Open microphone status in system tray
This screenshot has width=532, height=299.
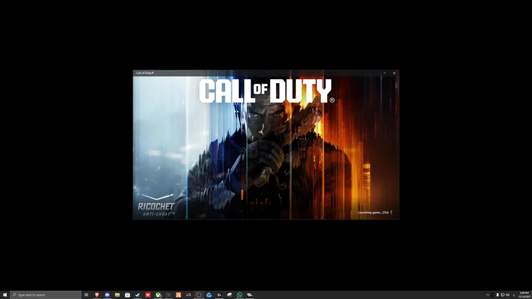click(498, 295)
